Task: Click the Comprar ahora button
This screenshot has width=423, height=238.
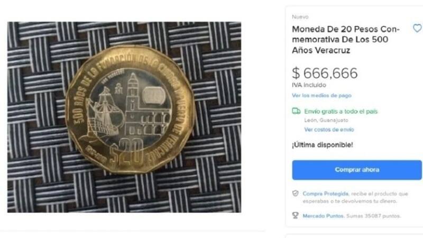Action: (356, 170)
